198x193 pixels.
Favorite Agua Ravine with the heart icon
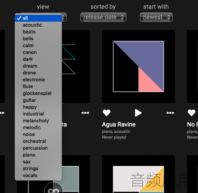(x=106, y=113)
